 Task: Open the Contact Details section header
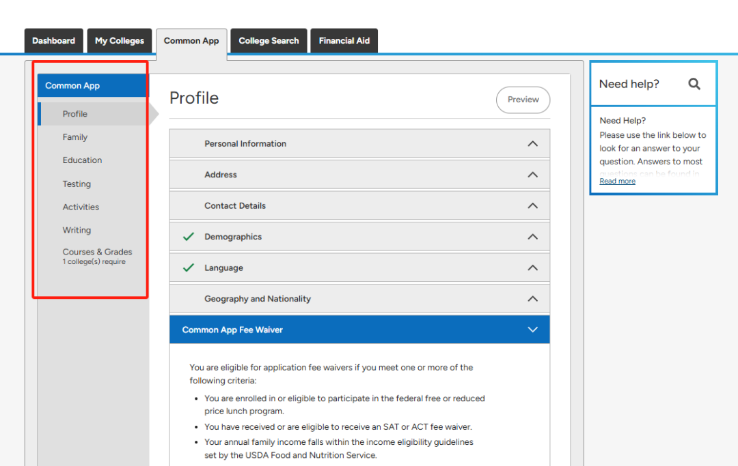click(x=359, y=206)
